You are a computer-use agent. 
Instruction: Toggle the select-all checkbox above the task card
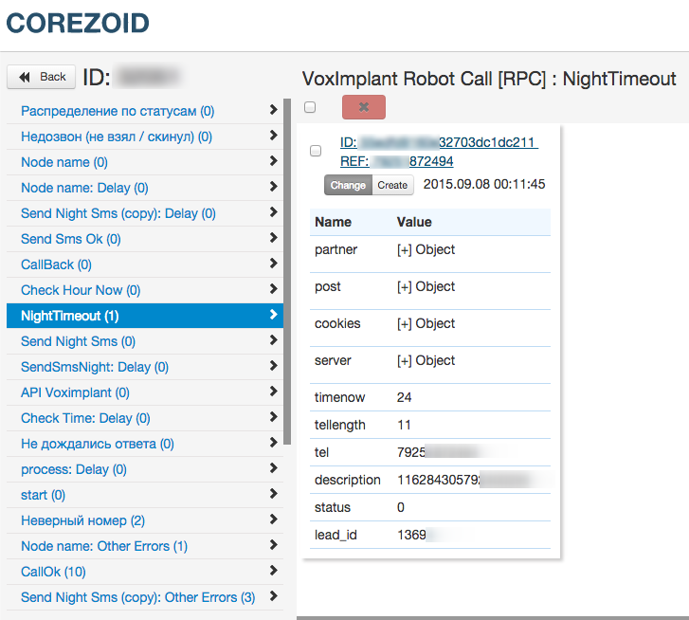pyautogui.click(x=310, y=107)
